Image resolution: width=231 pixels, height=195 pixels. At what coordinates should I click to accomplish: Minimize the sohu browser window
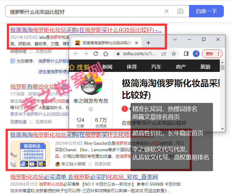coord(189,39)
